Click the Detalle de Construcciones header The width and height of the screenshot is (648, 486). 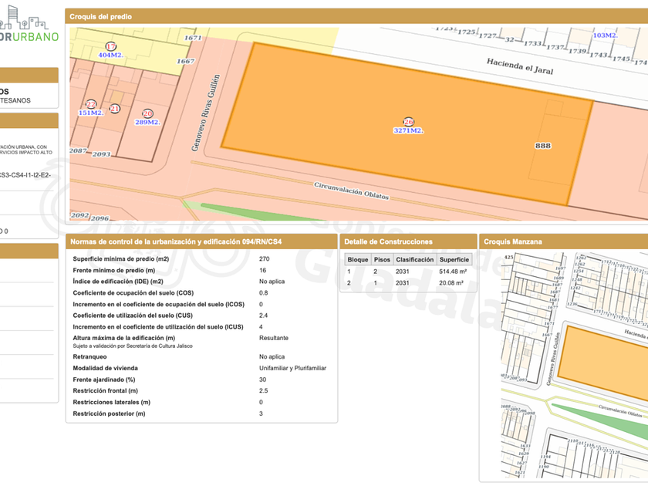[389, 241]
